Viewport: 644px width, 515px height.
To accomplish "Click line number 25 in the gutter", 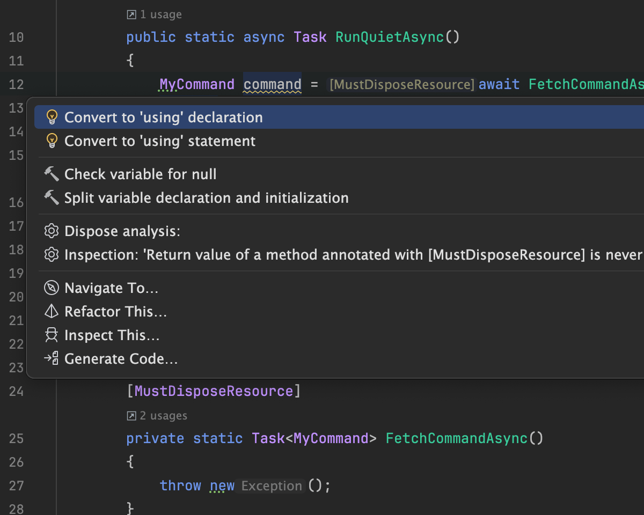I will [x=17, y=439].
